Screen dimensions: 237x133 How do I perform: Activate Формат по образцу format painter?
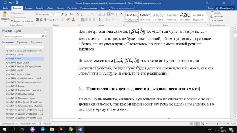click(22, 21)
